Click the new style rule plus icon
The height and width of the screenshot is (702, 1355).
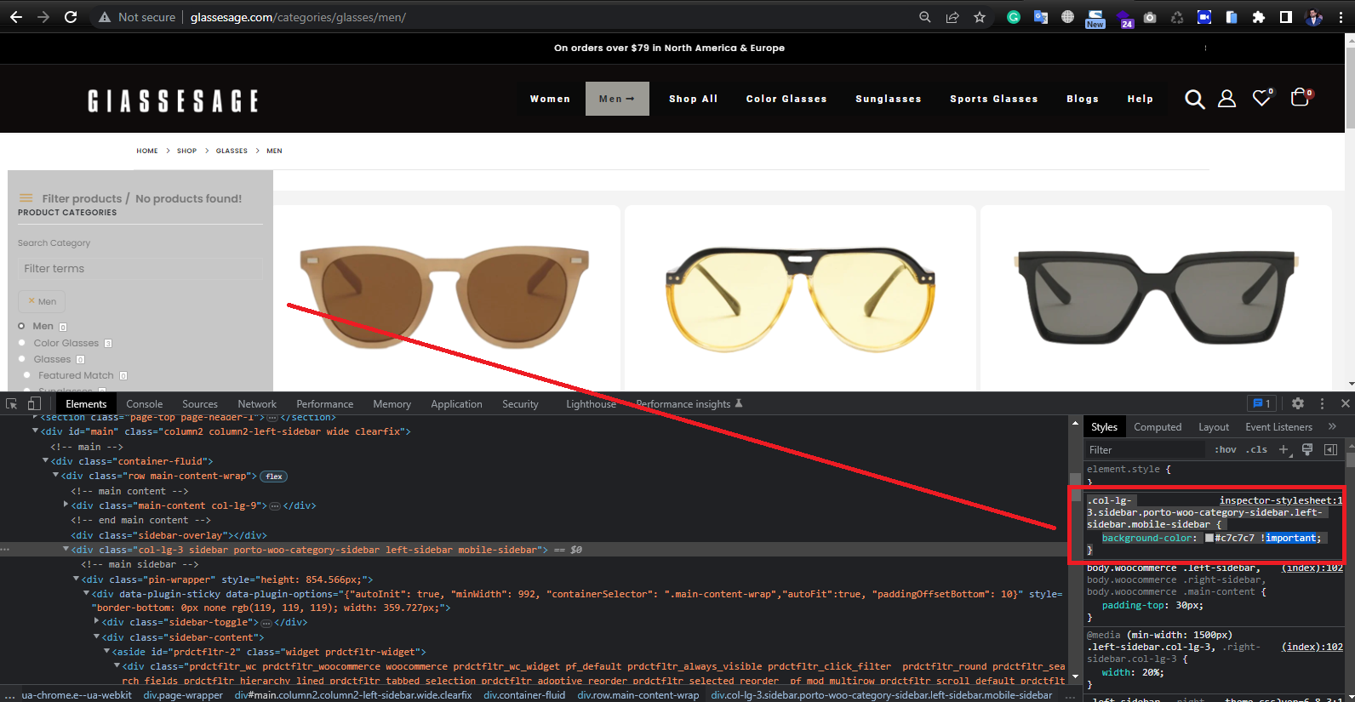click(1284, 449)
